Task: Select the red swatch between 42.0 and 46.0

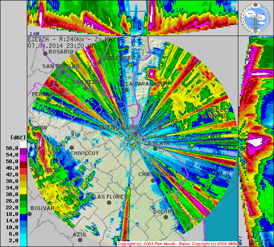Action: [x=23, y=171]
